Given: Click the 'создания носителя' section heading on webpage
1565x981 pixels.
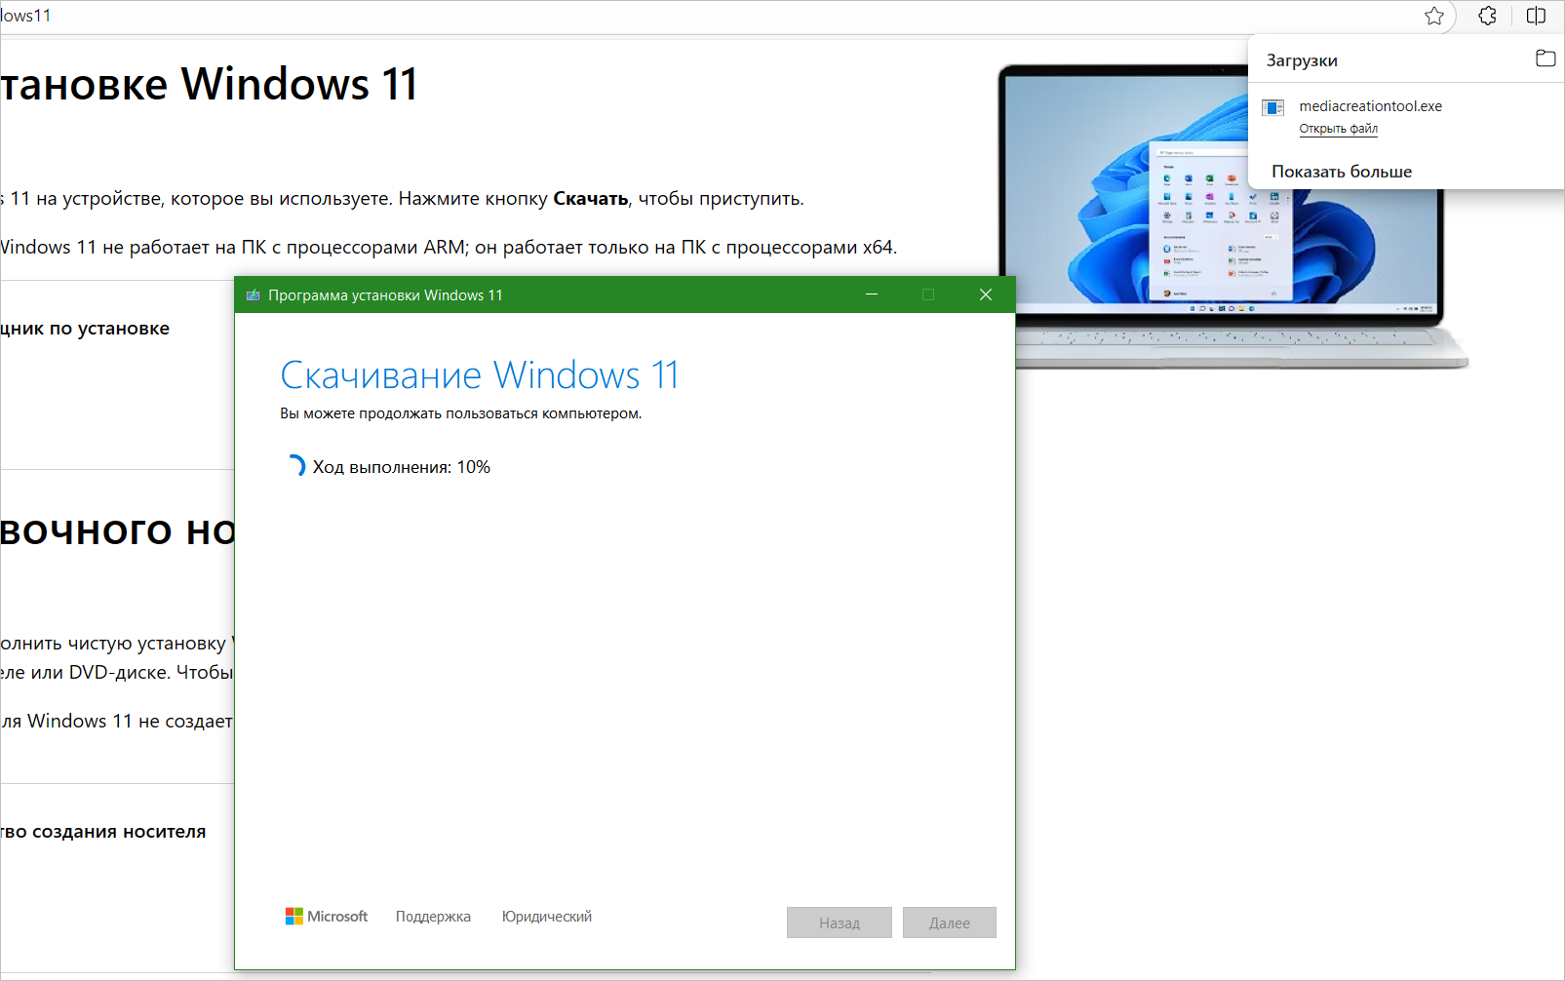Looking at the screenshot, I should pyautogui.click(x=103, y=832).
